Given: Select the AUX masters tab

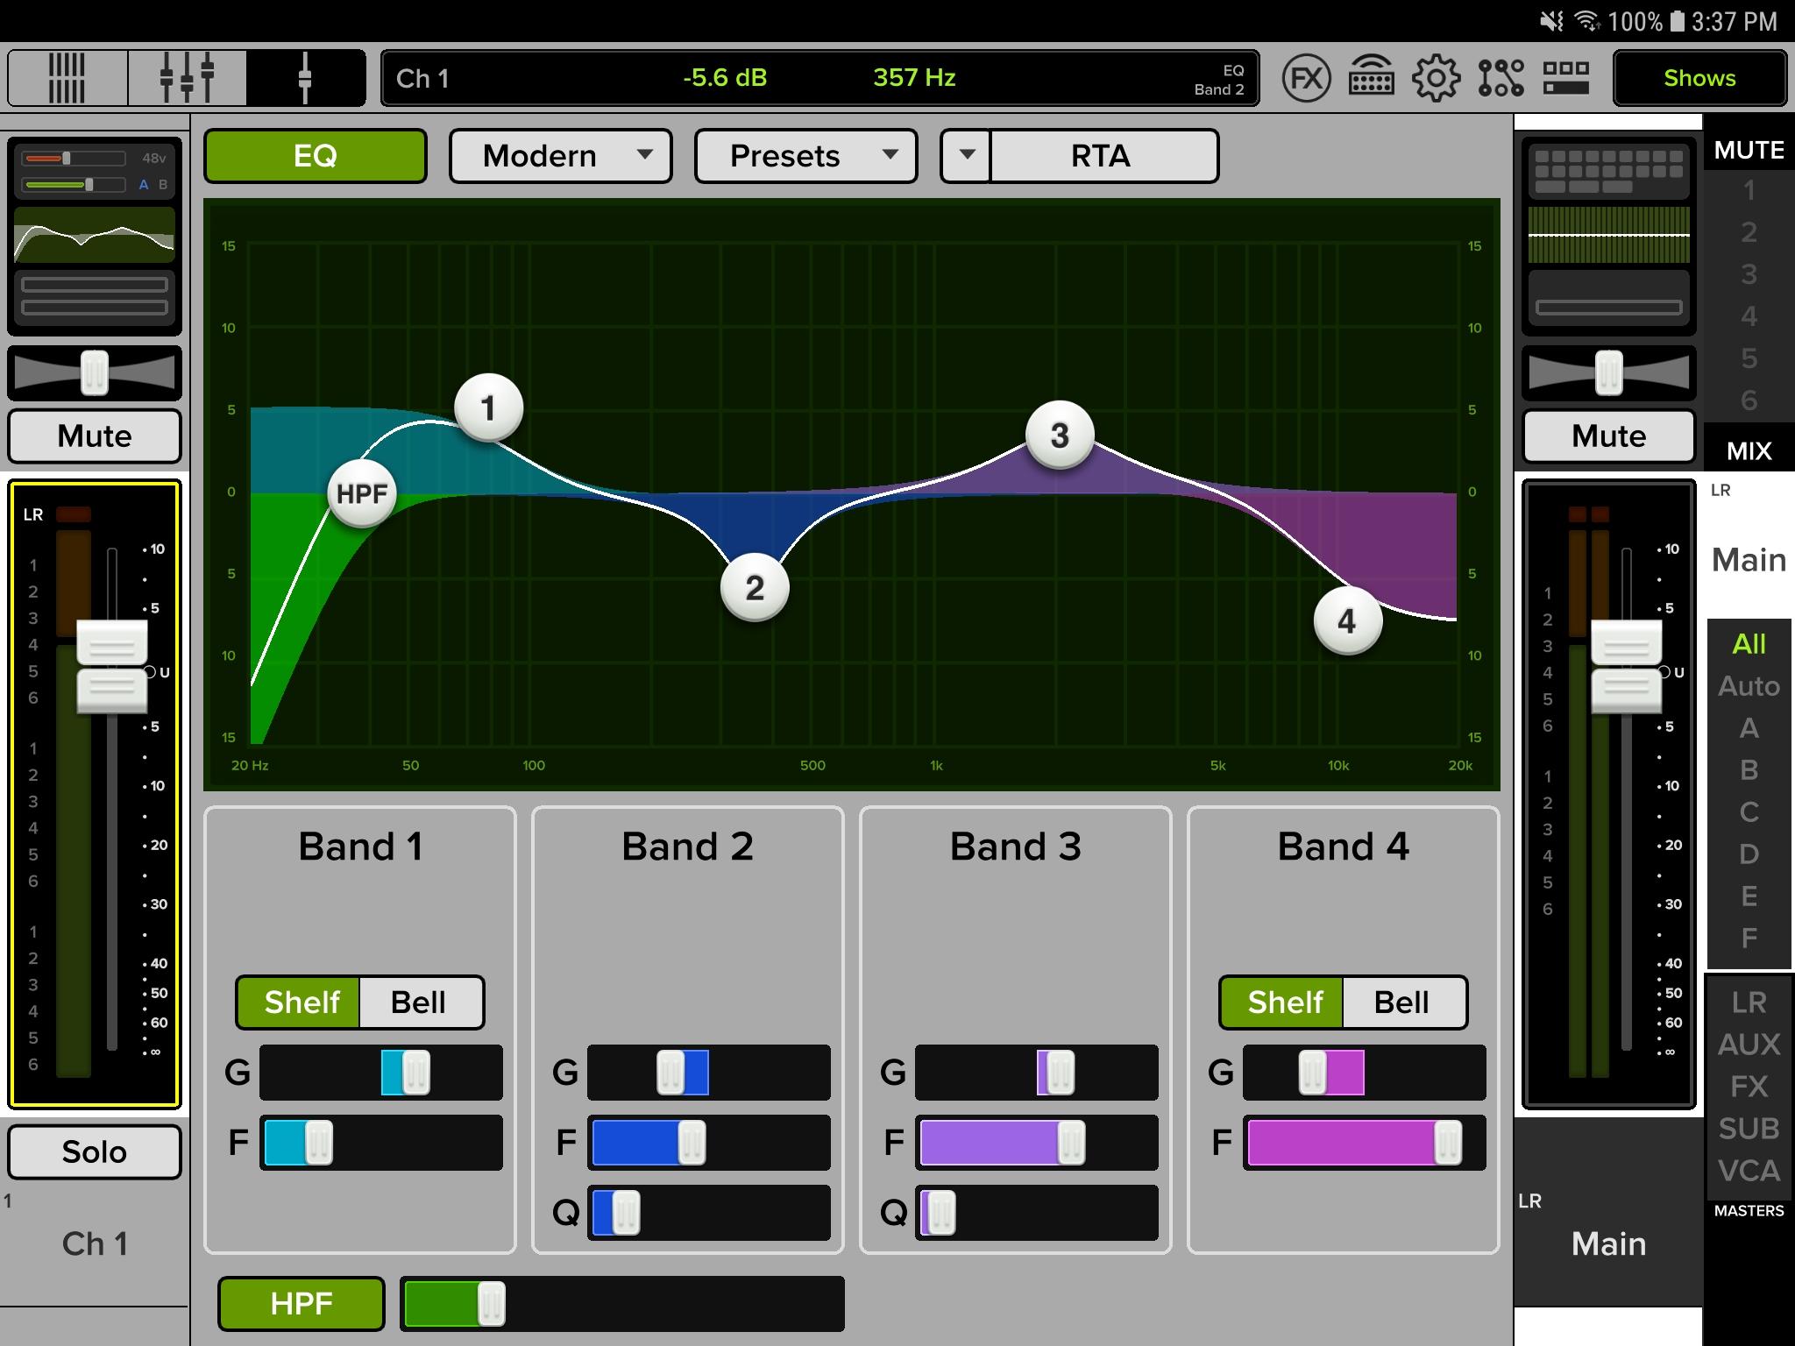Looking at the screenshot, I should (x=1749, y=1044).
